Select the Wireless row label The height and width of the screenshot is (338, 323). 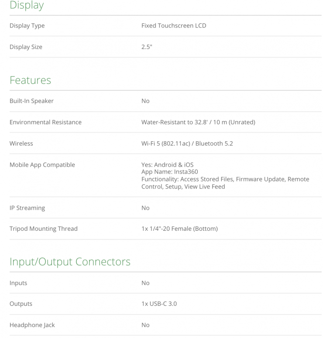(21, 143)
